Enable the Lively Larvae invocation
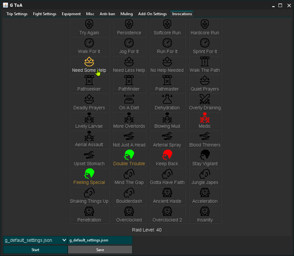294x256 pixels. (89, 121)
